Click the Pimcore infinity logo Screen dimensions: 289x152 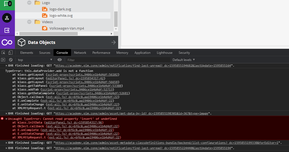coord(7,42)
